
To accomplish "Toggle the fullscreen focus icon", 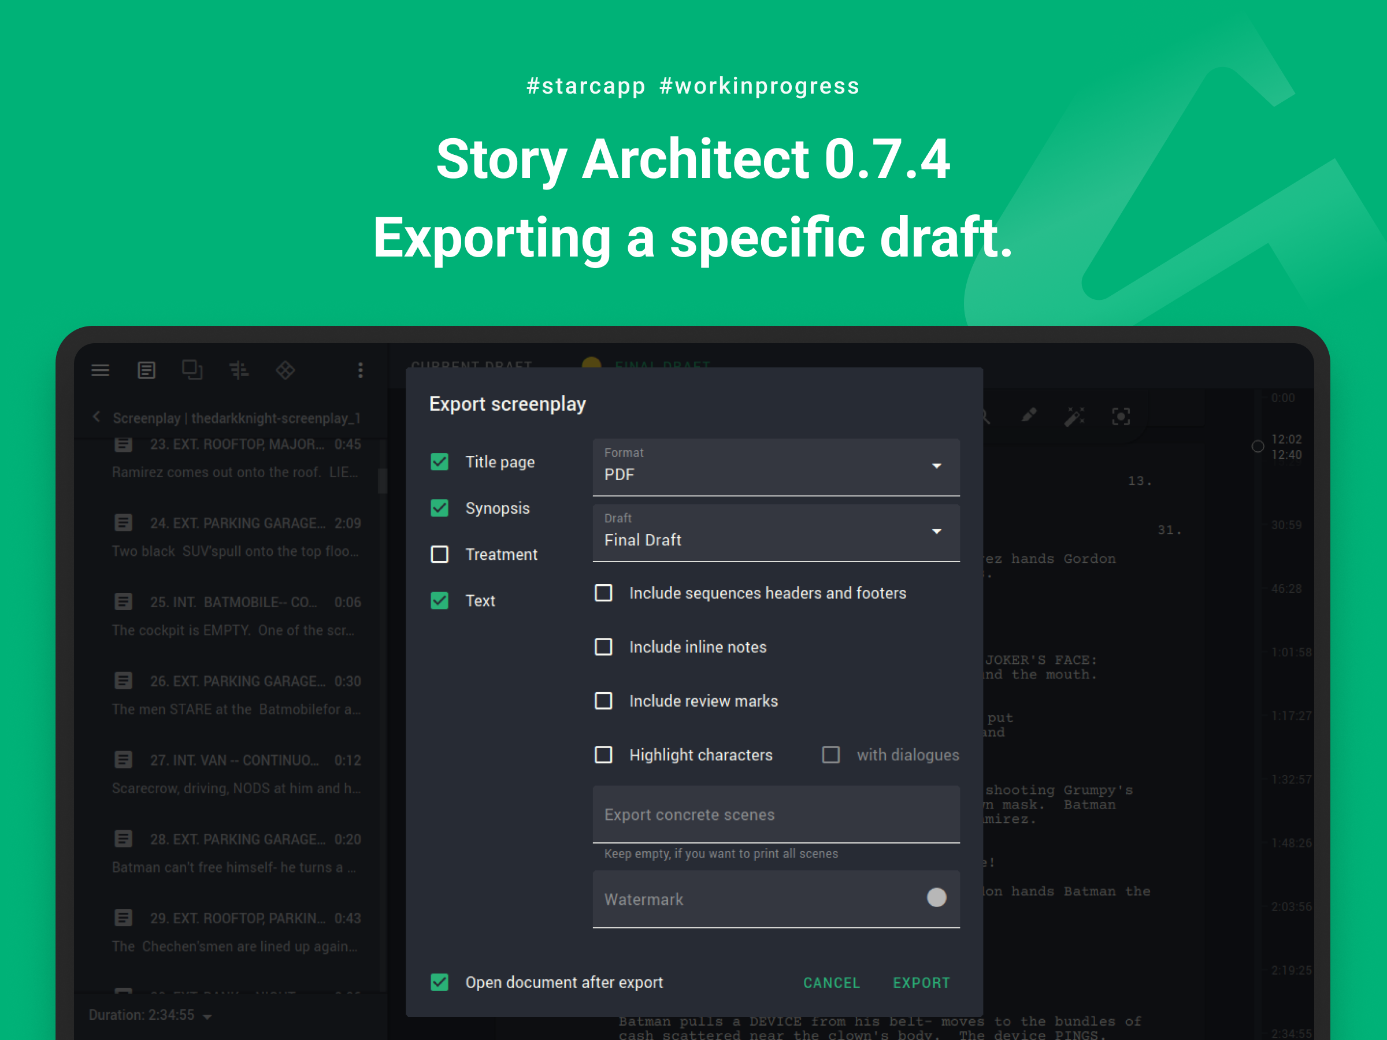I will coord(1121,416).
